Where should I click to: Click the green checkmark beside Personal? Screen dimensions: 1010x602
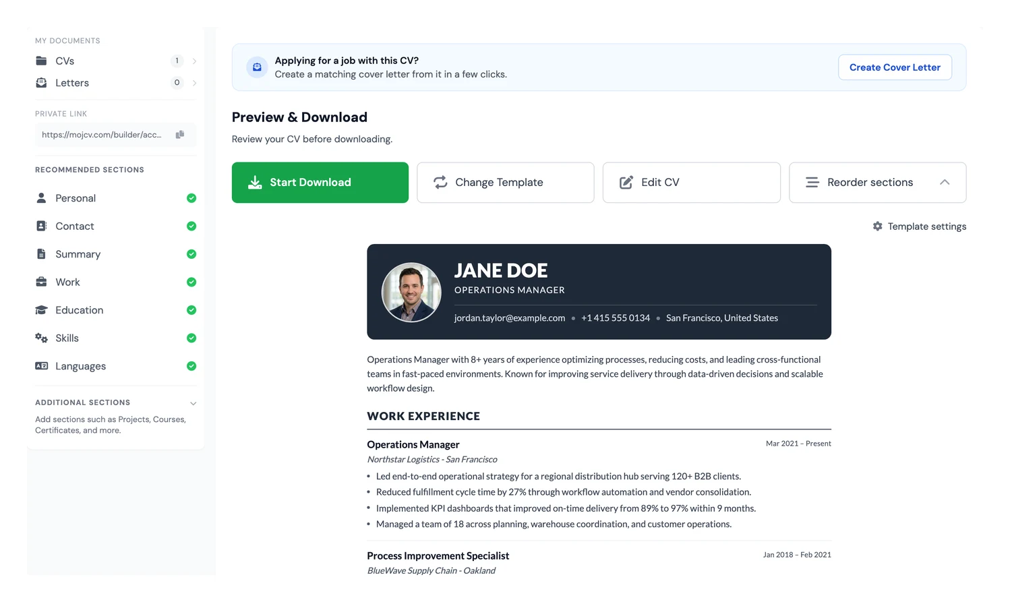coord(191,198)
